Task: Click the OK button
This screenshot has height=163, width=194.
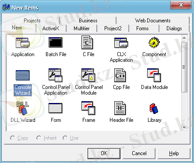Action: tap(104, 153)
